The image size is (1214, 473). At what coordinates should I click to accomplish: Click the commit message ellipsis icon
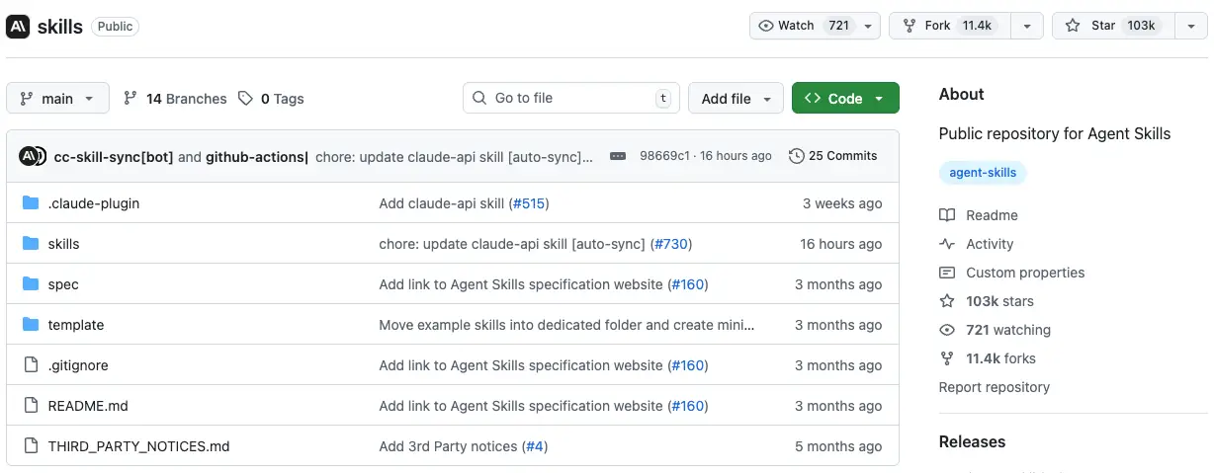(618, 156)
